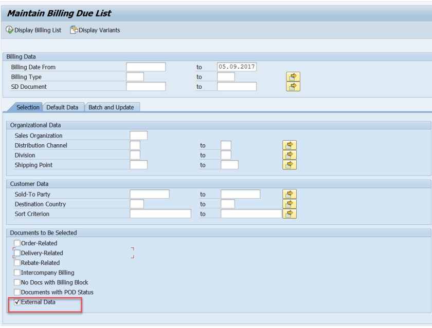Open multiple selection for Shipping Point
The width and height of the screenshot is (432, 328).
point(289,165)
